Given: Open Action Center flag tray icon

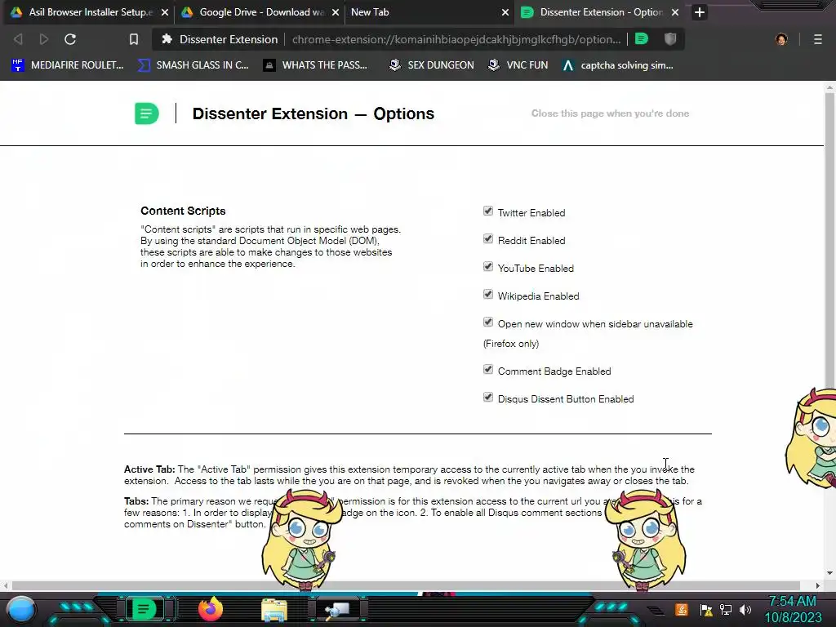Looking at the screenshot, I should [706, 610].
